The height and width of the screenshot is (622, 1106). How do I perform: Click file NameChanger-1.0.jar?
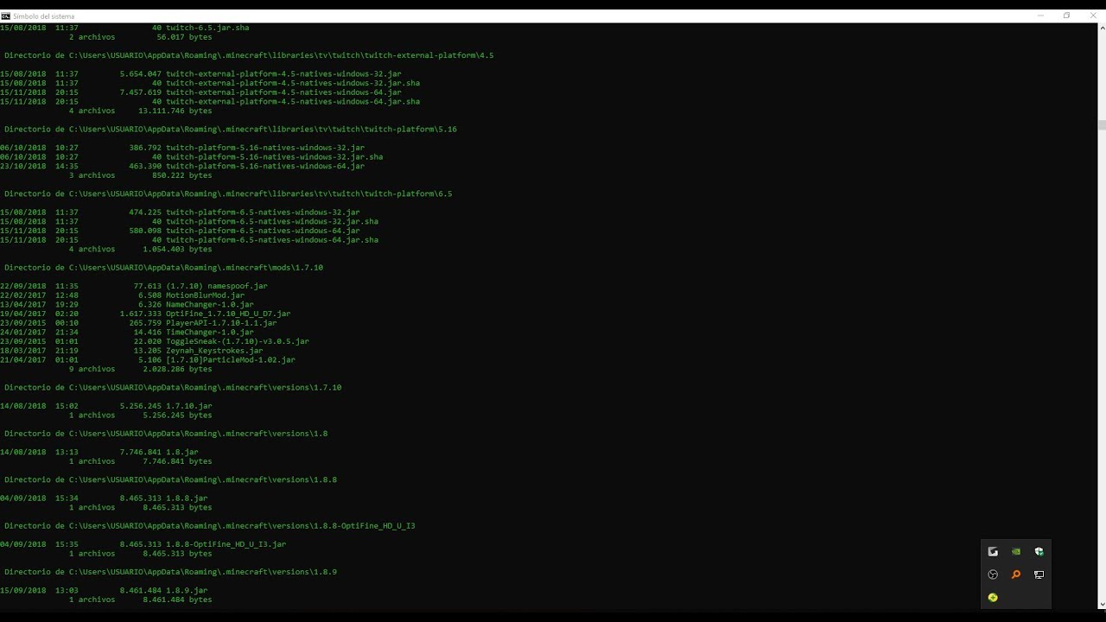click(x=210, y=304)
